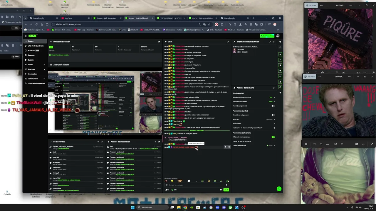Reload the dashboard.kick.com page
376x211 pixels.
(36, 24)
